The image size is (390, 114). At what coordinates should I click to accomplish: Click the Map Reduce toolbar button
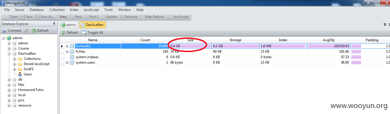pyautogui.click(x=152, y=17)
